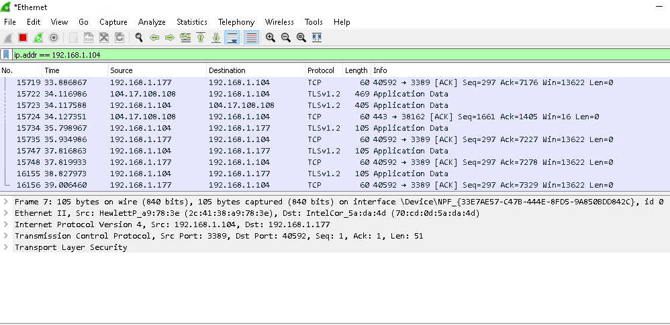This screenshot has width=670, height=325.
Task: Go forward to next packet arrow
Action: (170, 38)
